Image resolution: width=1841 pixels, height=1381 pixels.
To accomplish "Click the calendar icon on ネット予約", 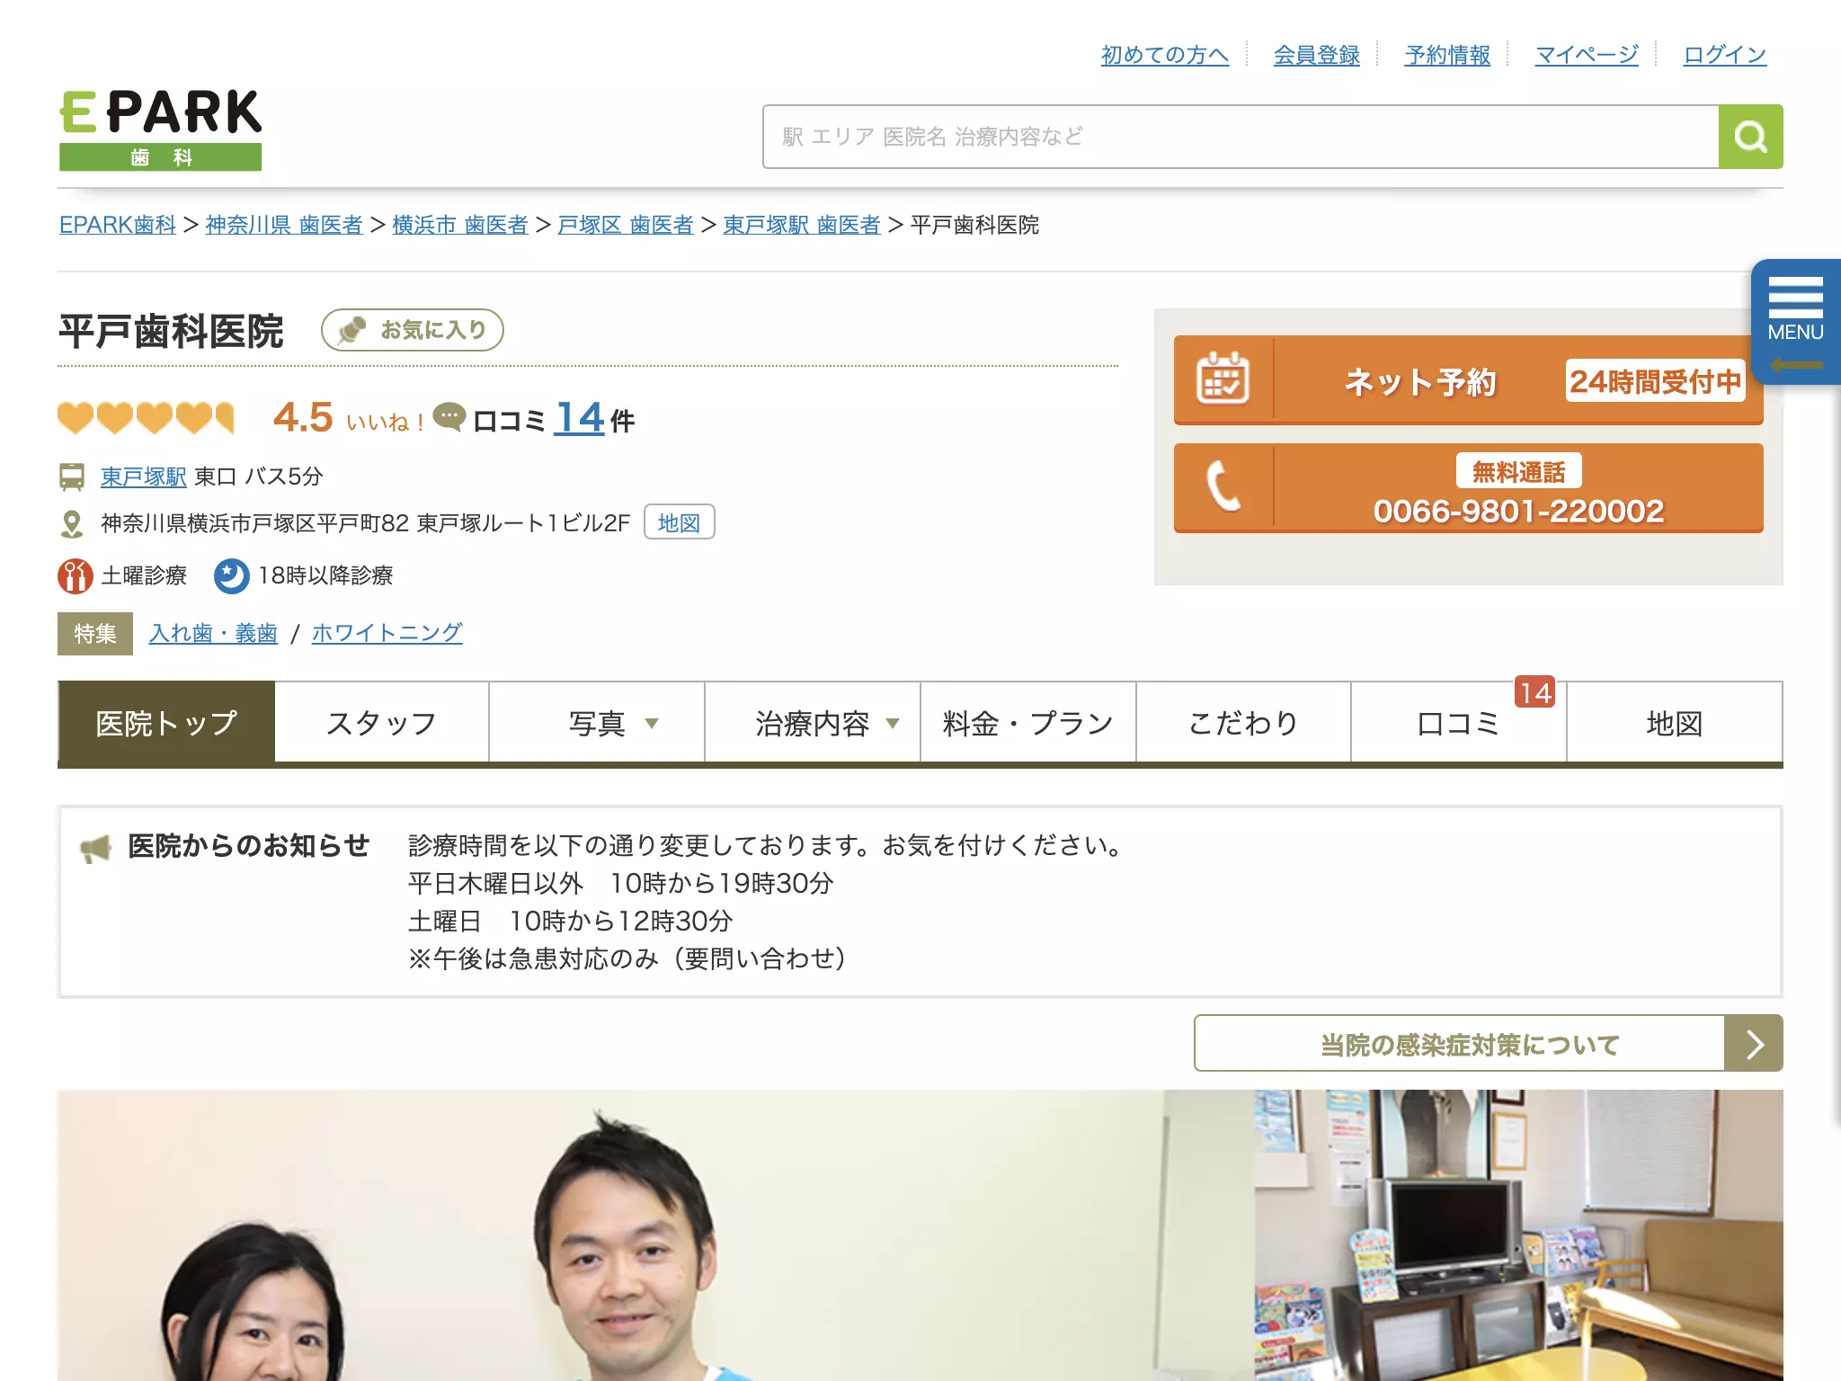I will click(x=1223, y=379).
